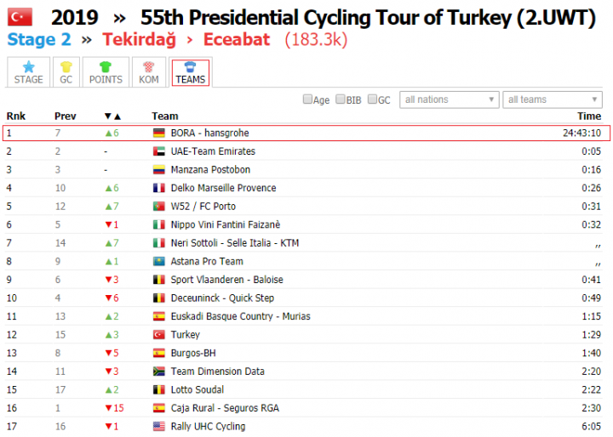This screenshot has width=613, height=437.
Task: Open the BORA - hansgrohe team link
Action: tap(209, 133)
